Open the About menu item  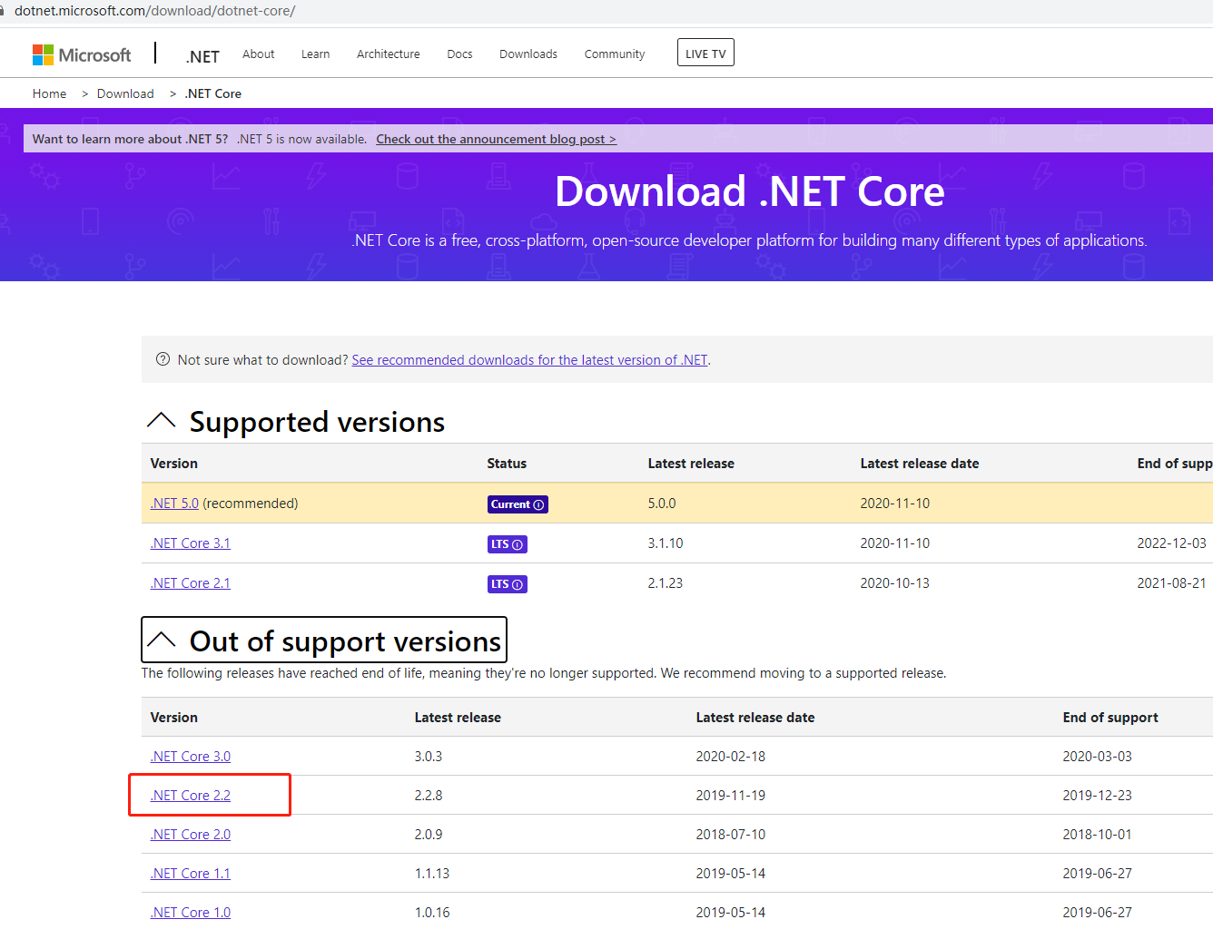(258, 54)
